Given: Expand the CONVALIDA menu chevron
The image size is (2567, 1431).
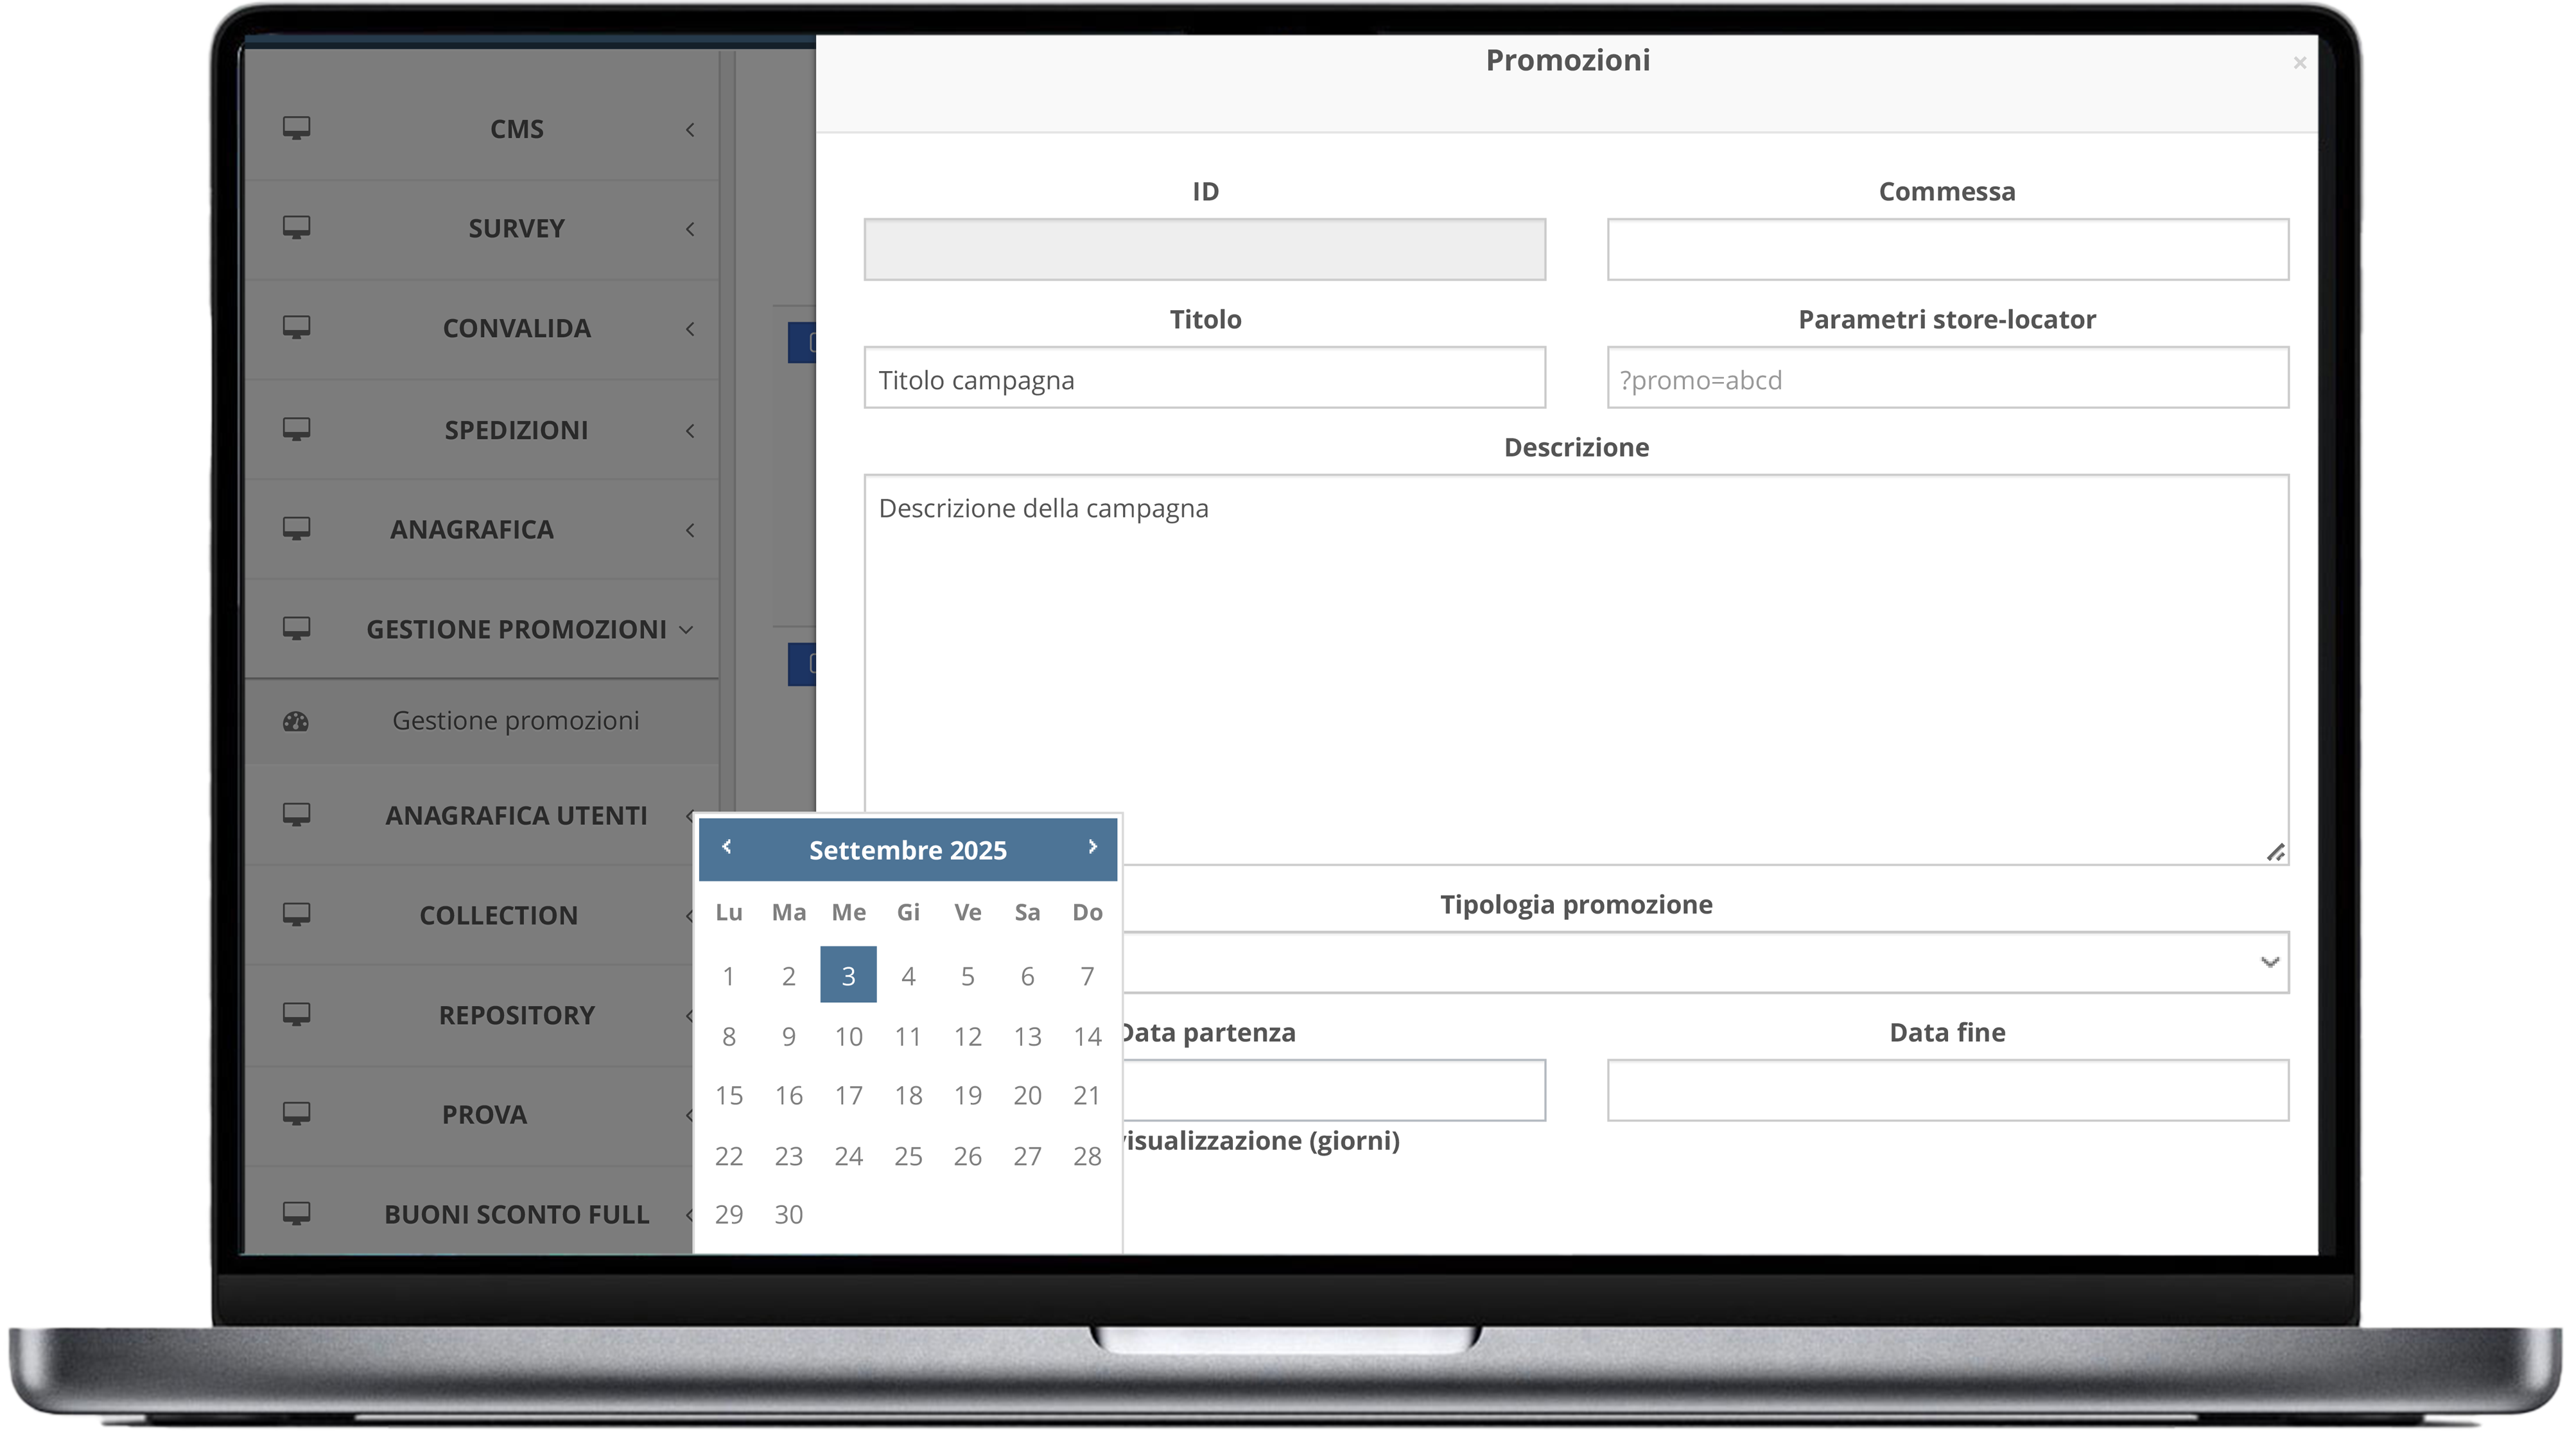Looking at the screenshot, I should pos(690,329).
